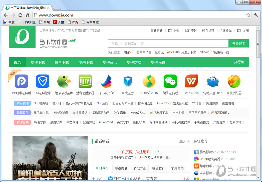The image size is (262, 182).
Task: Open the browser home page icon
Action: [28, 15]
